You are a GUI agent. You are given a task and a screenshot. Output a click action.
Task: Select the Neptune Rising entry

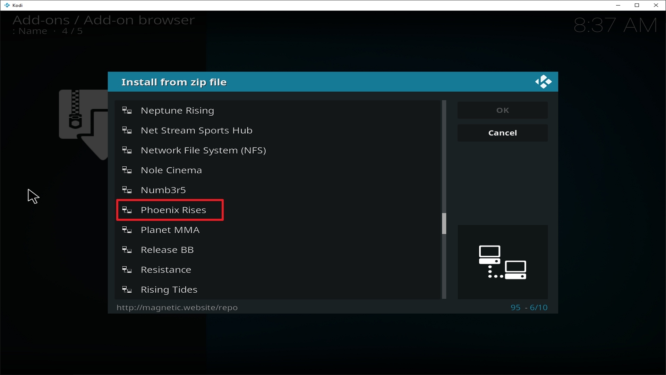277,110
